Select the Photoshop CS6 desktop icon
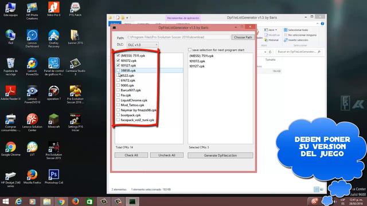Screen dimensions: 367x206 pos(53,177)
